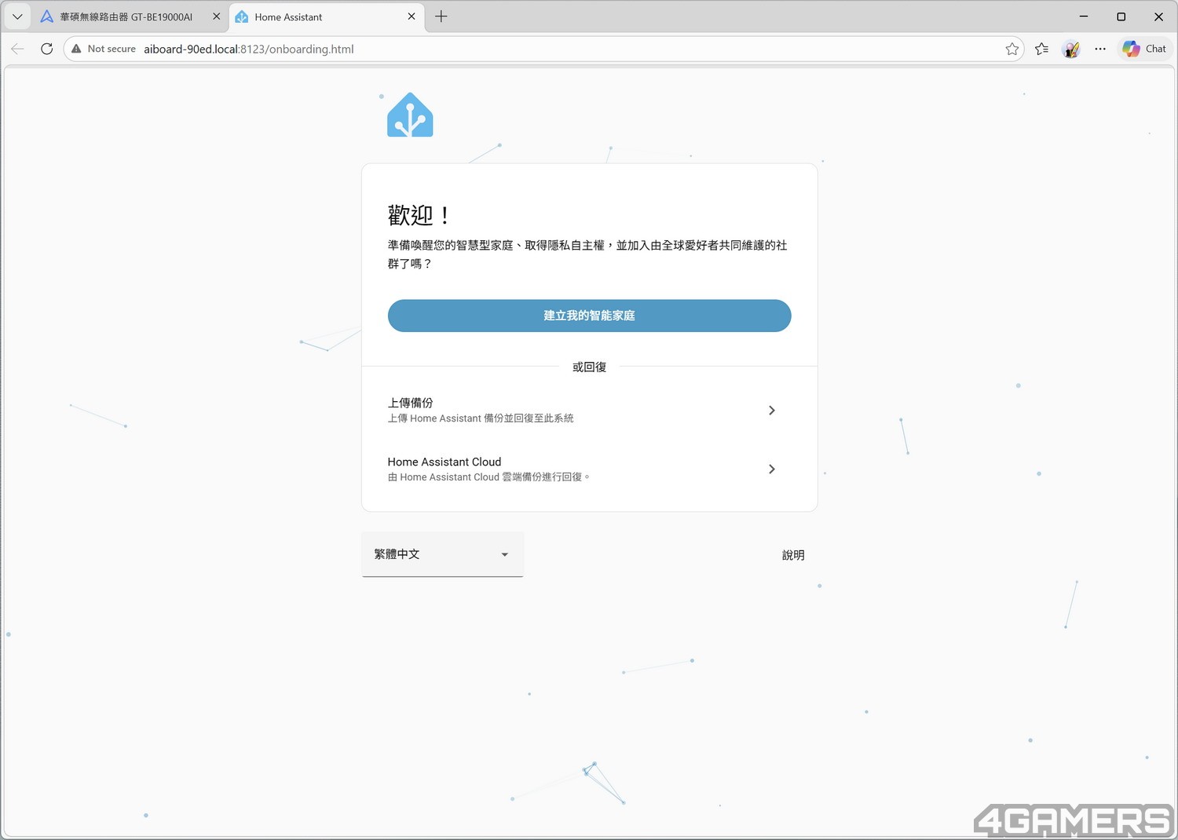This screenshot has height=840, width=1178.
Task: Click the browser refresh icon
Action: coord(47,49)
